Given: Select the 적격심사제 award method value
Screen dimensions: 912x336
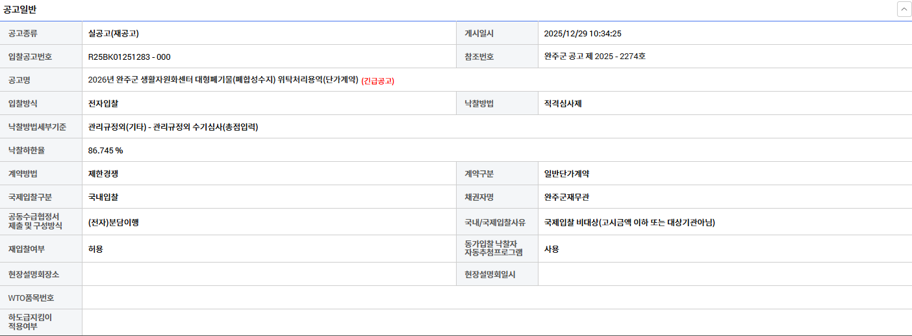Looking at the screenshot, I should [563, 103].
